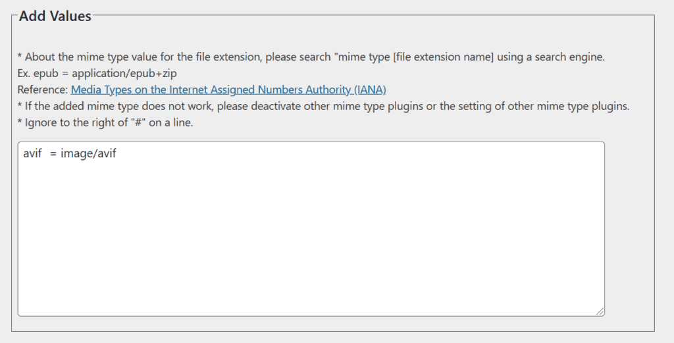Place cursor on "avif = image/avif" line
Screen dimensions: 674x343
69,154
